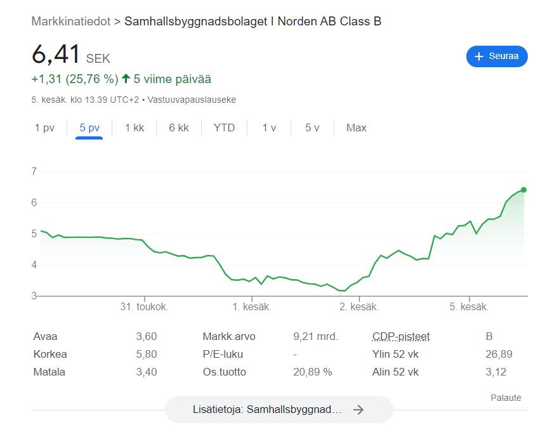Click the 6,41 SEK stock price

point(56,55)
